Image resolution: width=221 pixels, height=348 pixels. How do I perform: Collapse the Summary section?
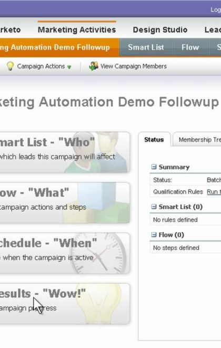coord(154,167)
